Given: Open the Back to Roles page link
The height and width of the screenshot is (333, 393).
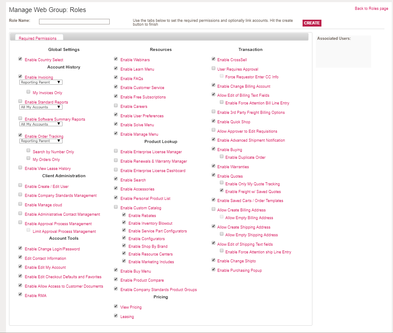Looking at the screenshot, I should click(x=371, y=9).
